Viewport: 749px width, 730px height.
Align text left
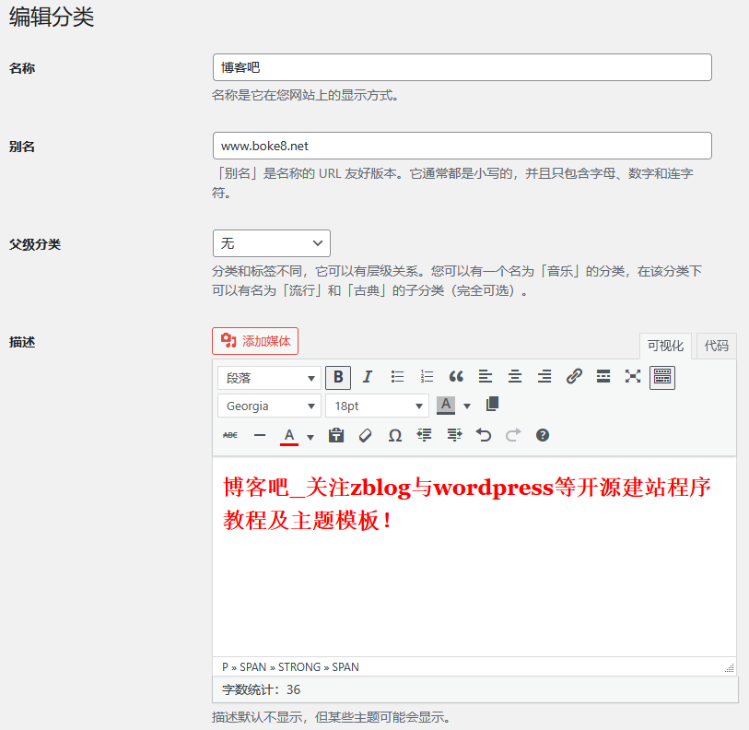click(486, 377)
